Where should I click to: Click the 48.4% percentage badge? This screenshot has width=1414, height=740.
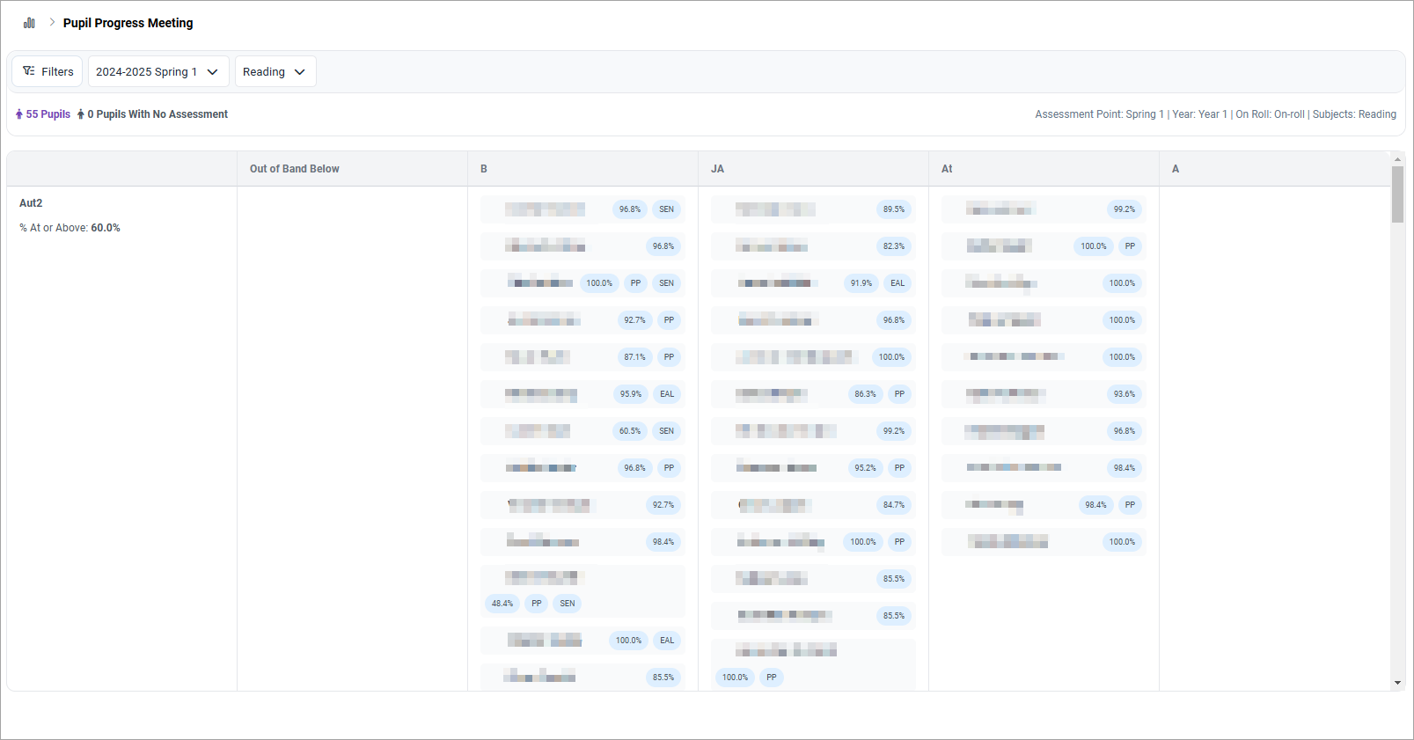click(502, 604)
